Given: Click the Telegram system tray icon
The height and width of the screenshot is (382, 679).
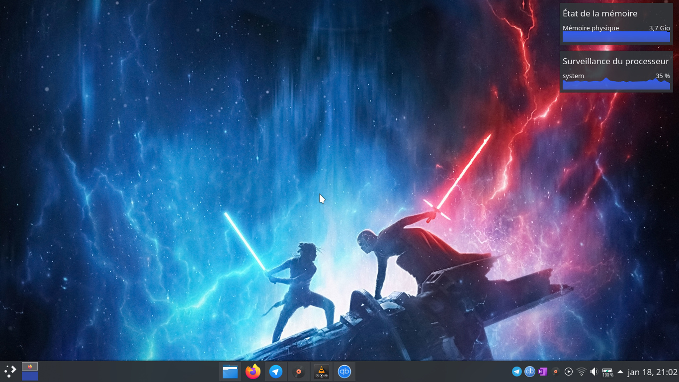Looking at the screenshot, I should [x=517, y=372].
